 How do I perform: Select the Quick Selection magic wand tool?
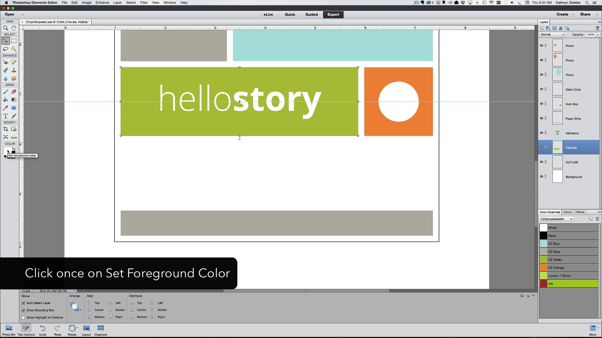point(14,49)
